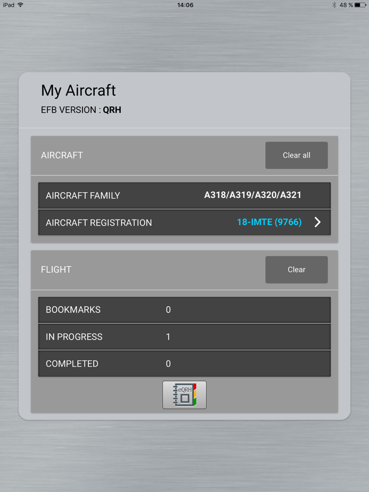View the In Progress checklist entry

(x=184, y=337)
